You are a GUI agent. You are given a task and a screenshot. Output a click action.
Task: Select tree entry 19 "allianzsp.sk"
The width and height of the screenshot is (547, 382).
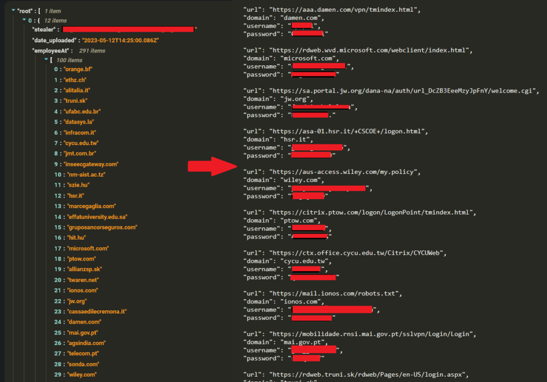(78, 269)
